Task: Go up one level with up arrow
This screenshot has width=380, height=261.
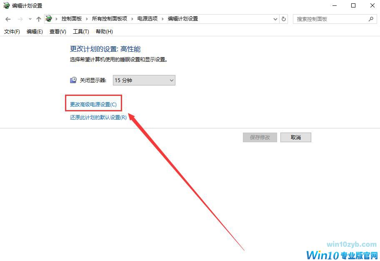Action: tap(38, 19)
